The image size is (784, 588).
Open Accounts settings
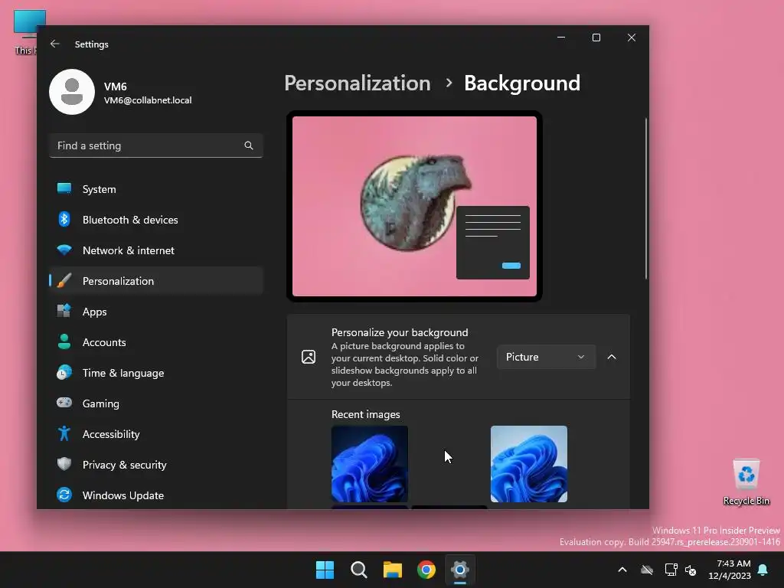click(156, 342)
